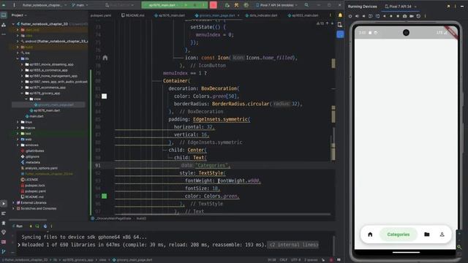Open the notifications bell icon
The width and height of the screenshot is (468, 263).
340,15
